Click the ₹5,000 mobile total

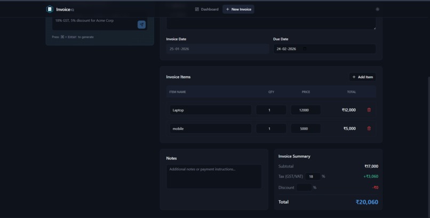(x=349, y=128)
